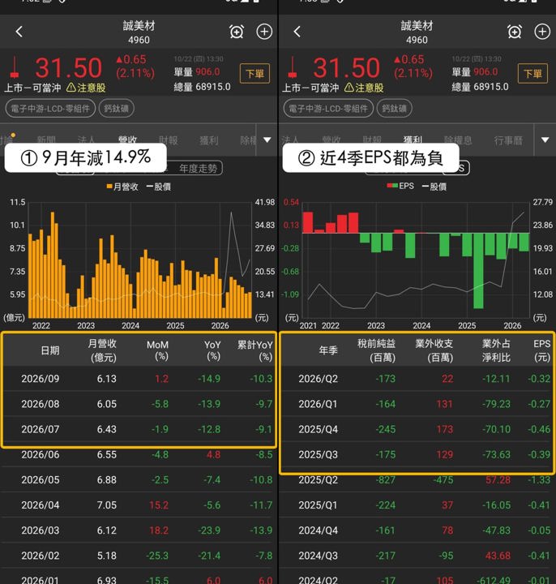556x584 pixels.
Task: Expand the tab list dropdown on right screen
Action: pyautogui.click(x=545, y=140)
